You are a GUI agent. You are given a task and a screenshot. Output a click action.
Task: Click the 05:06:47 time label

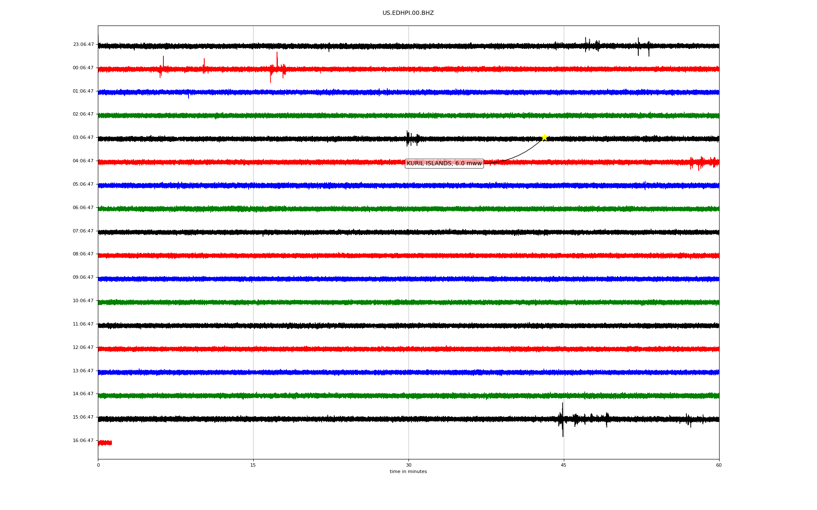pos(83,184)
